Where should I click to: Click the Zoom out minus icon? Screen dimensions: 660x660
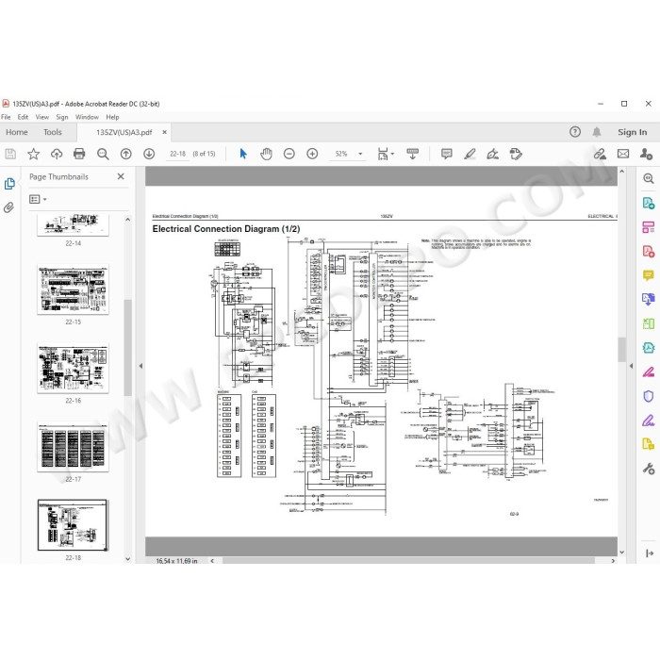289,154
